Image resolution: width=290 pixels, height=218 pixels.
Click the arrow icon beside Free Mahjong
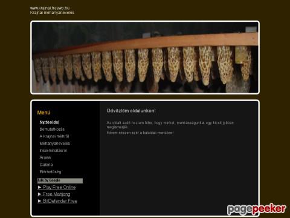pos(39,194)
